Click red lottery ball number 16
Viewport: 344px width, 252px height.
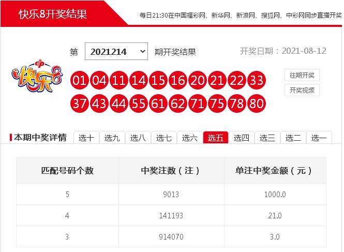[x=177, y=80]
